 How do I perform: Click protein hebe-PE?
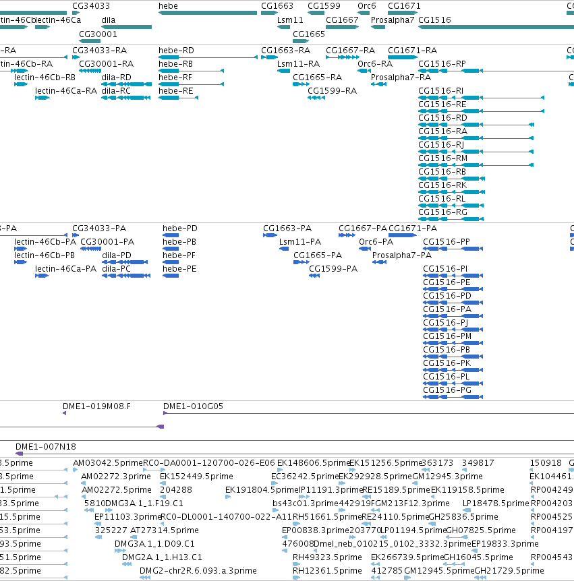click(x=171, y=276)
